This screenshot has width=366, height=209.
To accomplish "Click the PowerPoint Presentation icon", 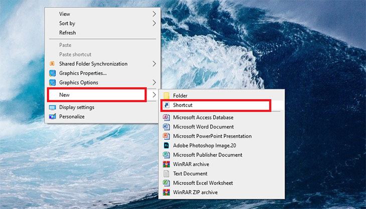I will (166, 136).
